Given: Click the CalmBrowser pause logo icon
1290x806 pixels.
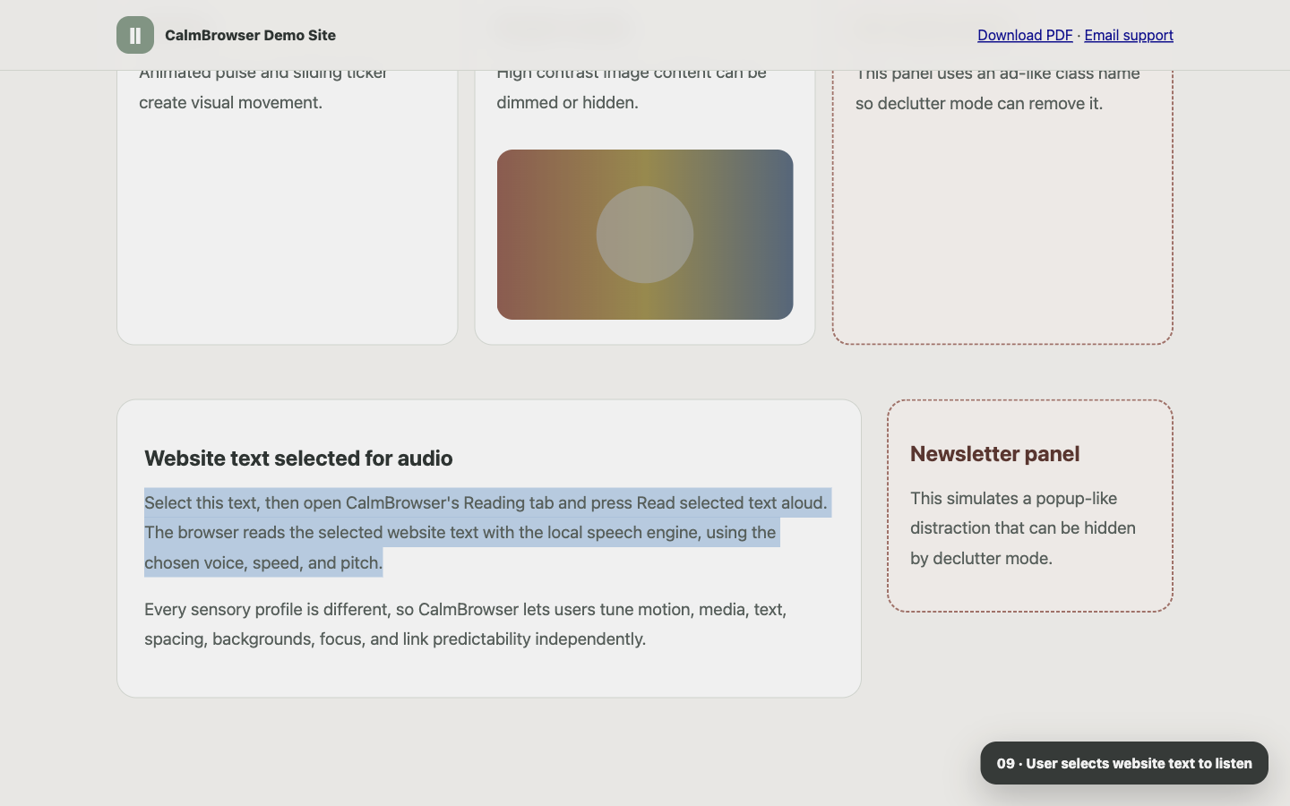Looking at the screenshot, I should 134,35.
